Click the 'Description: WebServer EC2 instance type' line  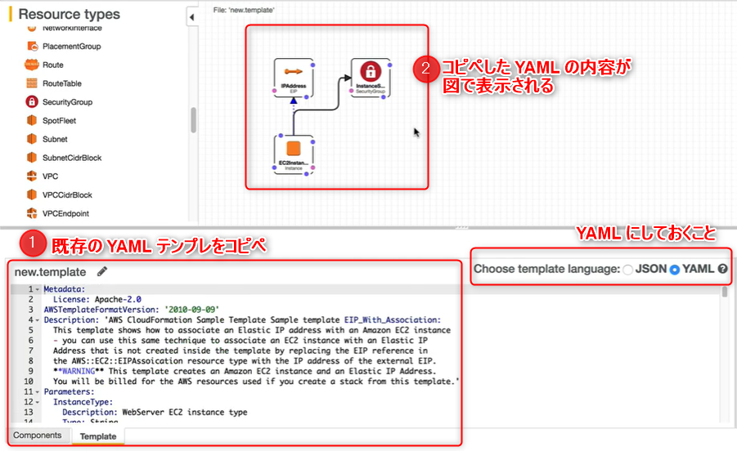coord(155,412)
